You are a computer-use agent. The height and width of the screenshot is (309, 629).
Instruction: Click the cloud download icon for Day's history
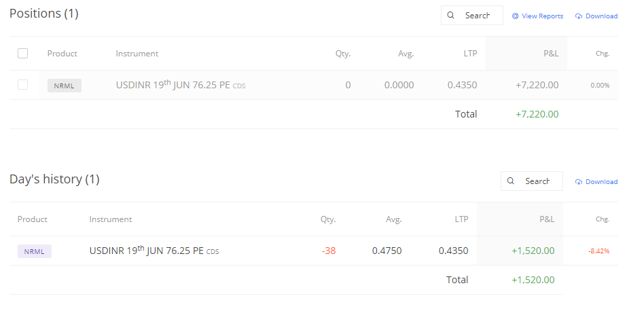click(x=579, y=182)
